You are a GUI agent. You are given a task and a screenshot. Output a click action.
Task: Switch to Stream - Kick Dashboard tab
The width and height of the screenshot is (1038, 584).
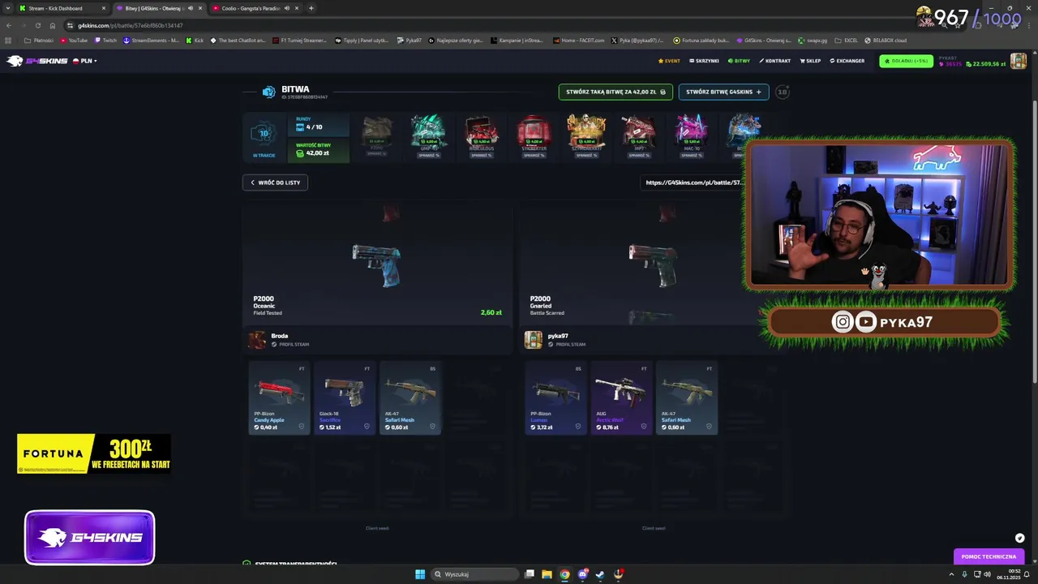(x=62, y=8)
